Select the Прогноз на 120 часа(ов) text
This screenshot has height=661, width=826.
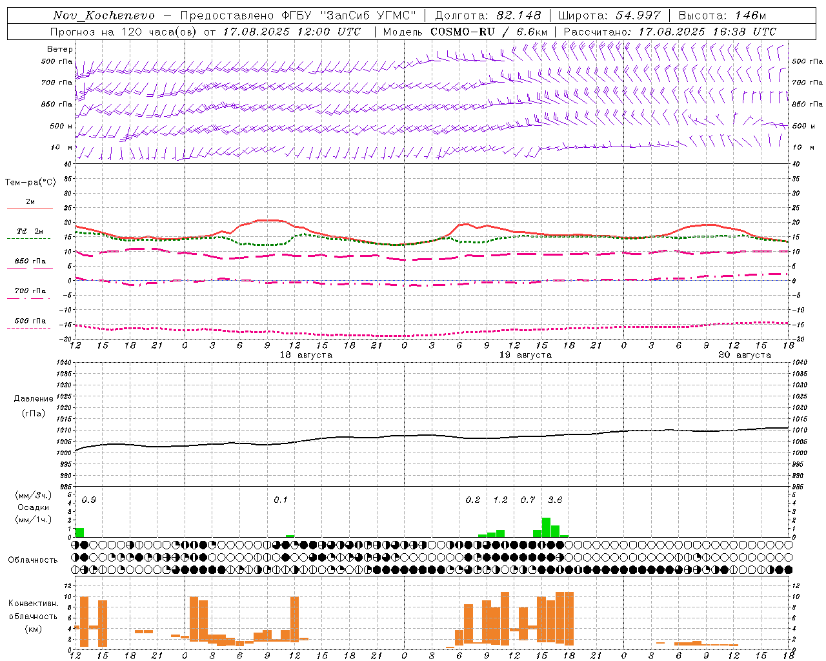click(x=123, y=32)
